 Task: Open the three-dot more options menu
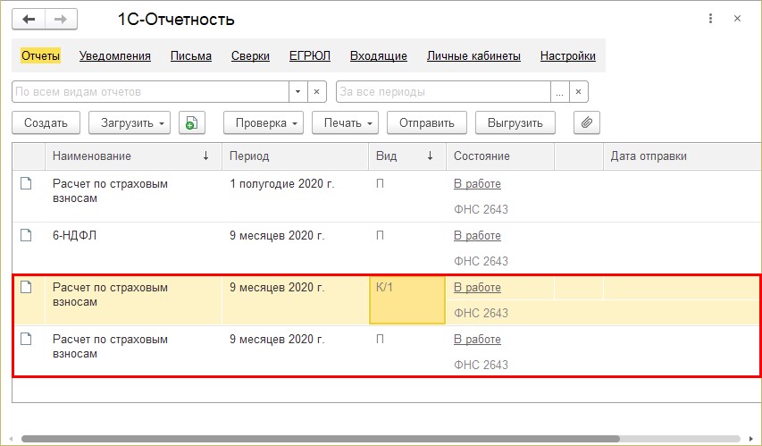point(710,19)
